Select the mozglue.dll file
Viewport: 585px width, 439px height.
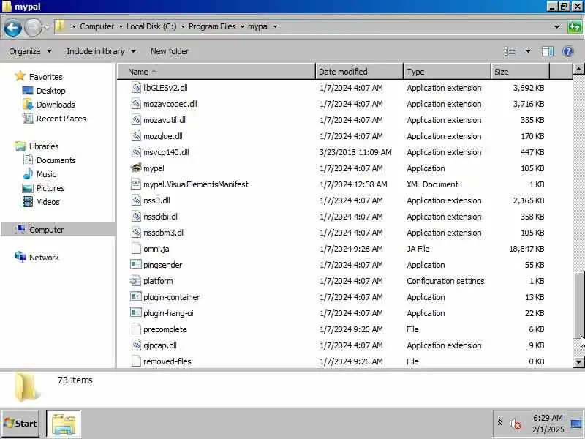tap(163, 136)
